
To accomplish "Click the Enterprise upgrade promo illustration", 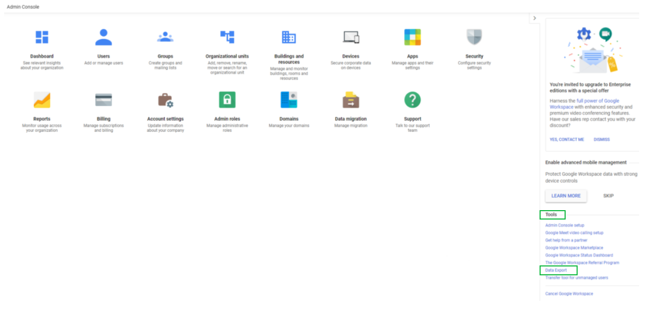I will pos(593,50).
